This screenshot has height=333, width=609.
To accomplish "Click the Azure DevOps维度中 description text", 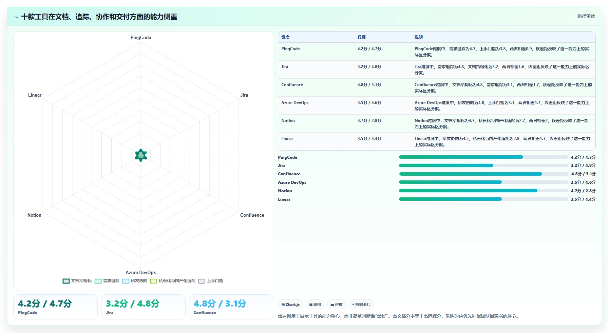I will click(x=502, y=106).
